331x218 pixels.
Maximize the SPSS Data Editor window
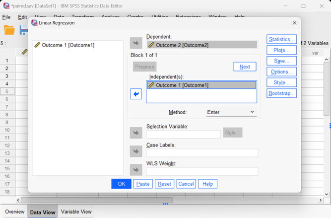[x=303, y=6]
